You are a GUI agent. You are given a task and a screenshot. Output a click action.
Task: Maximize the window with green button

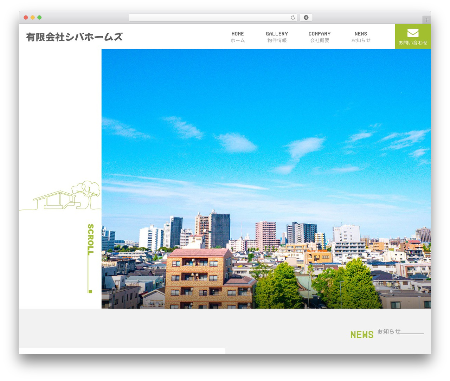[x=39, y=18]
